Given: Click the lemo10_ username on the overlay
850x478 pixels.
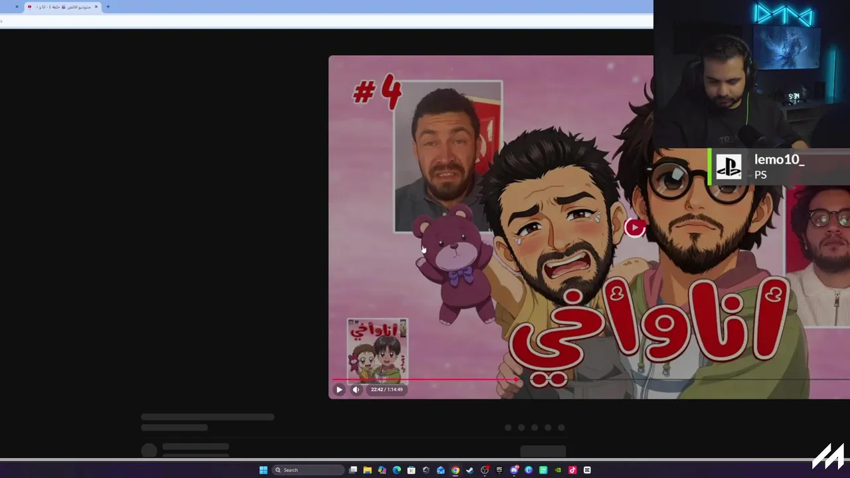Looking at the screenshot, I should (779, 159).
